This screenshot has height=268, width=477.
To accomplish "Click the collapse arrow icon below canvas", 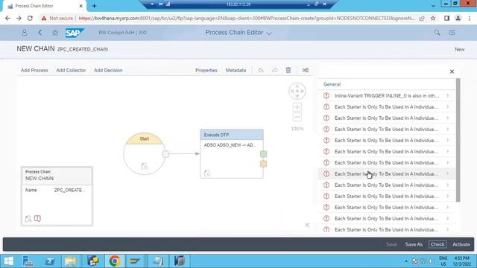I will pyautogui.click(x=307, y=225).
